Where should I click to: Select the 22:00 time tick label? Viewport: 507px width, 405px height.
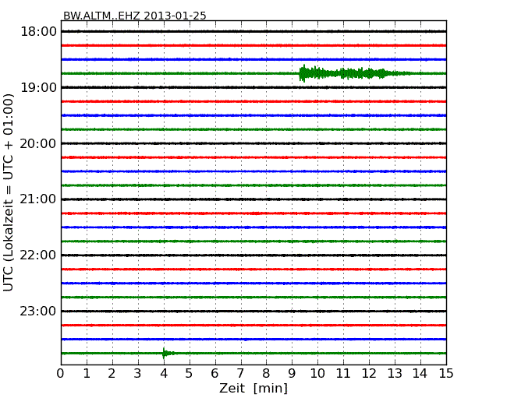click(x=38, y=255)
